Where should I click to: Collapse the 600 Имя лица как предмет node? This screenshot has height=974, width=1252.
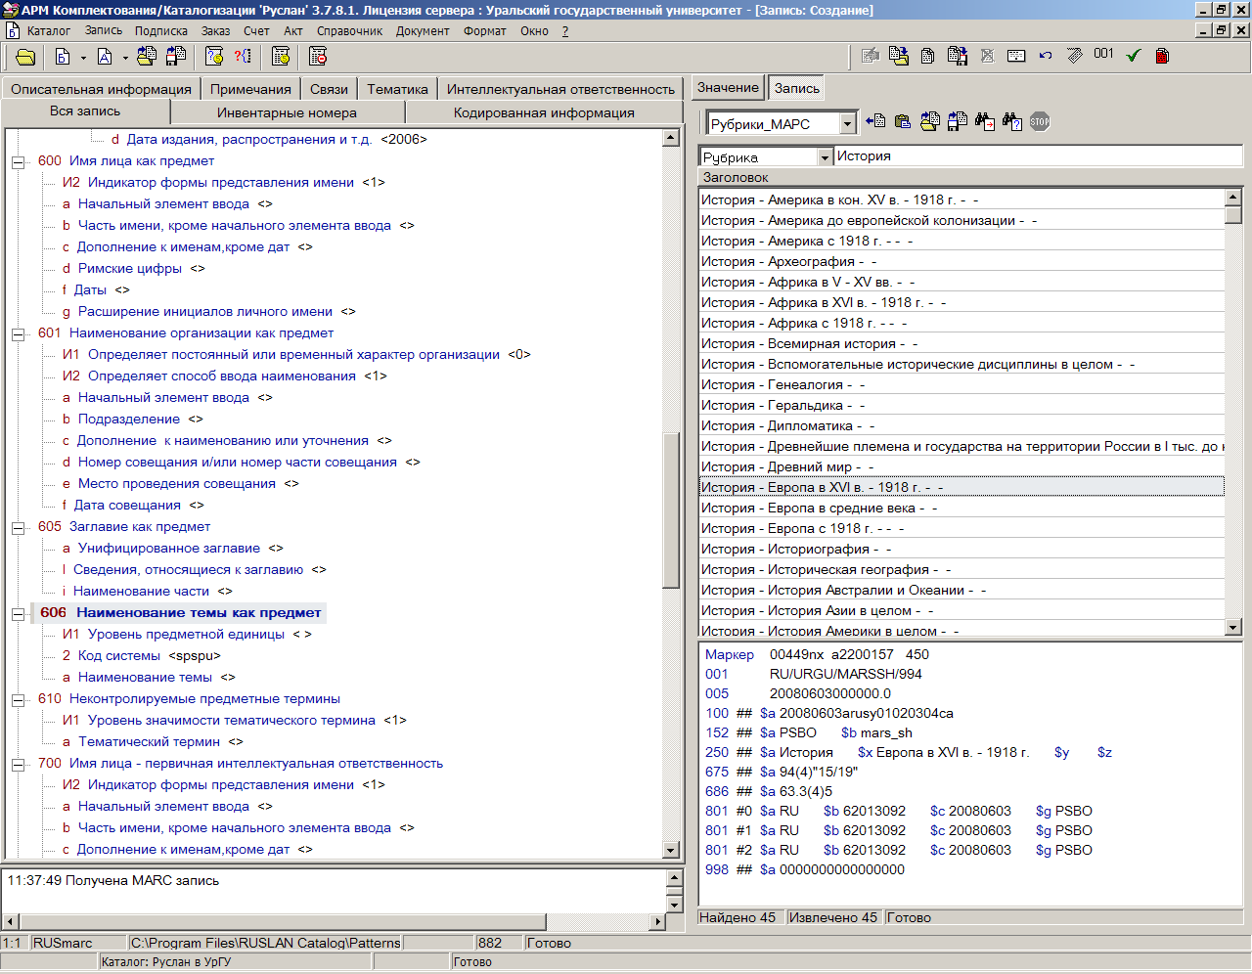coord(18,161)
